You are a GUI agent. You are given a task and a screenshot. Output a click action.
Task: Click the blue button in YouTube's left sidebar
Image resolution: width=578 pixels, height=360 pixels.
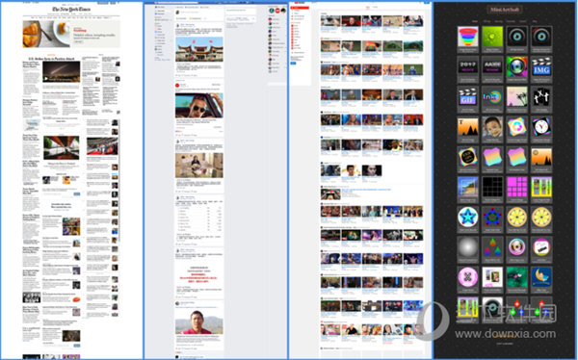(x=294, y=64)
